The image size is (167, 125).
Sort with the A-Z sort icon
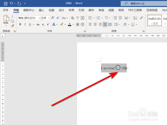(x=135, y=18)
